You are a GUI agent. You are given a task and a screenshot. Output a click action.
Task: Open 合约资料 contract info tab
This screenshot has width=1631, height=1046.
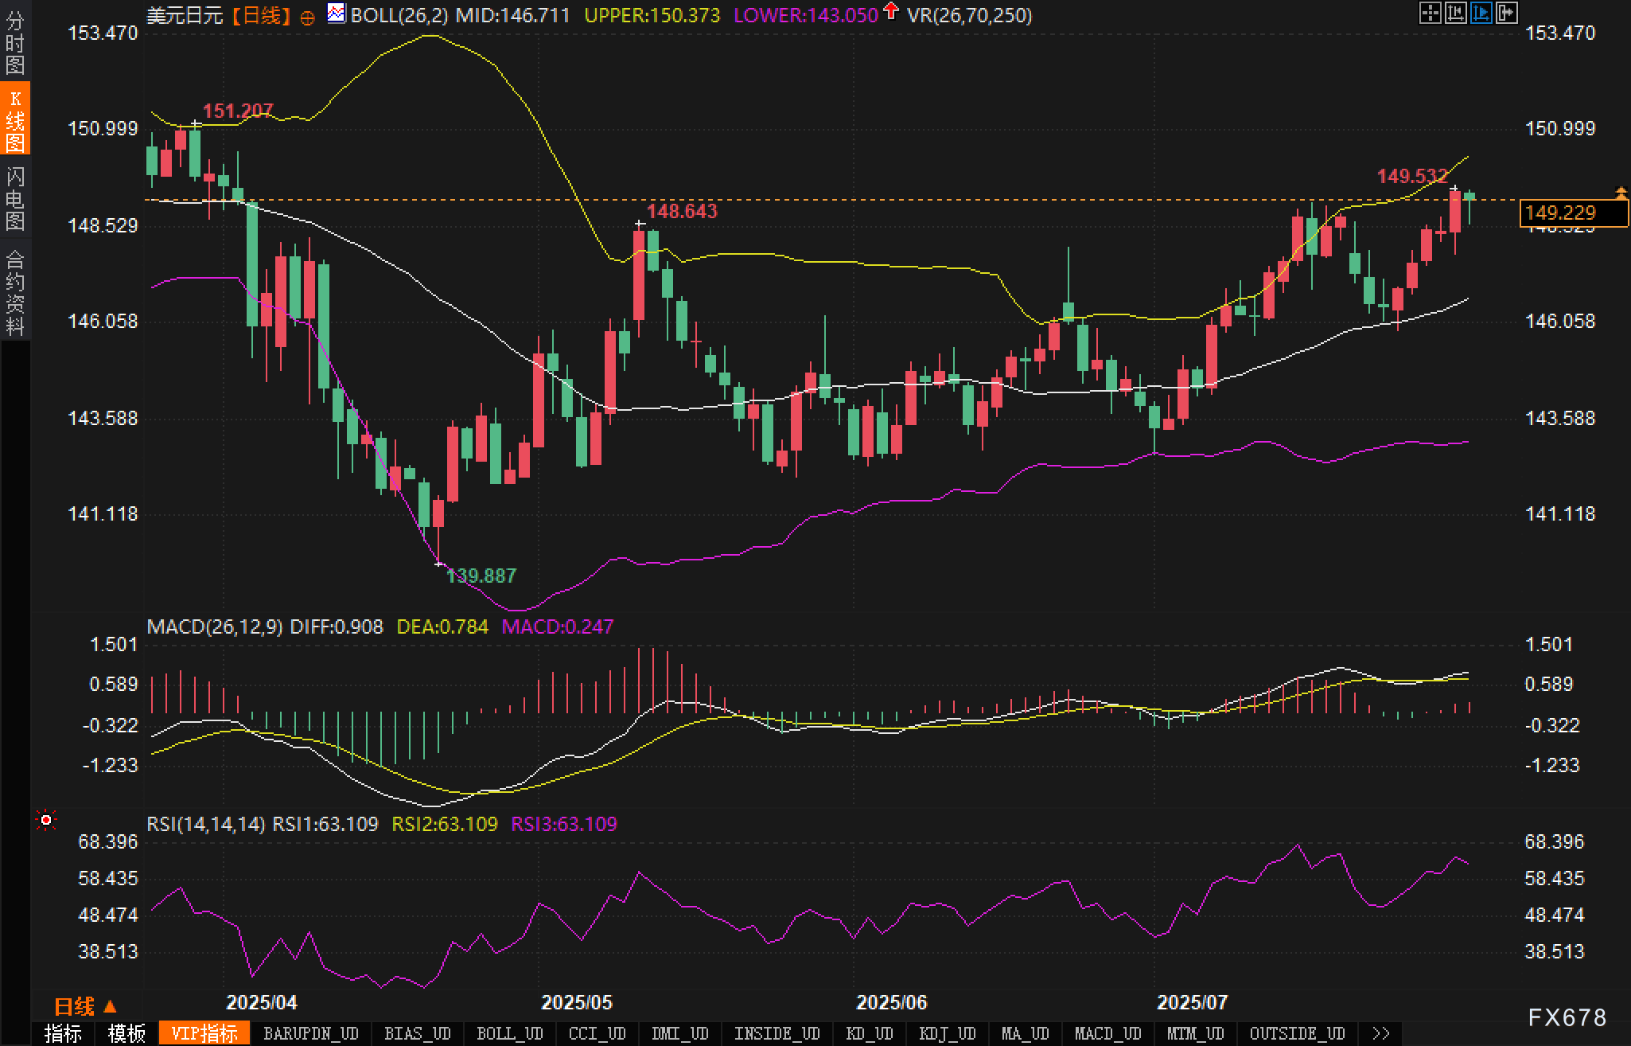coord(15,292)
